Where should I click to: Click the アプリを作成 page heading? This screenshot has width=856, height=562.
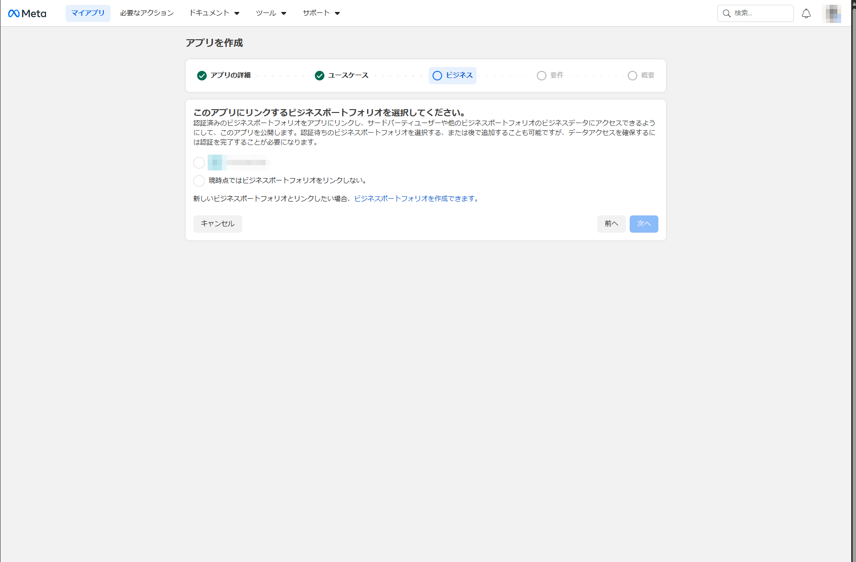[x=214, y=43]
